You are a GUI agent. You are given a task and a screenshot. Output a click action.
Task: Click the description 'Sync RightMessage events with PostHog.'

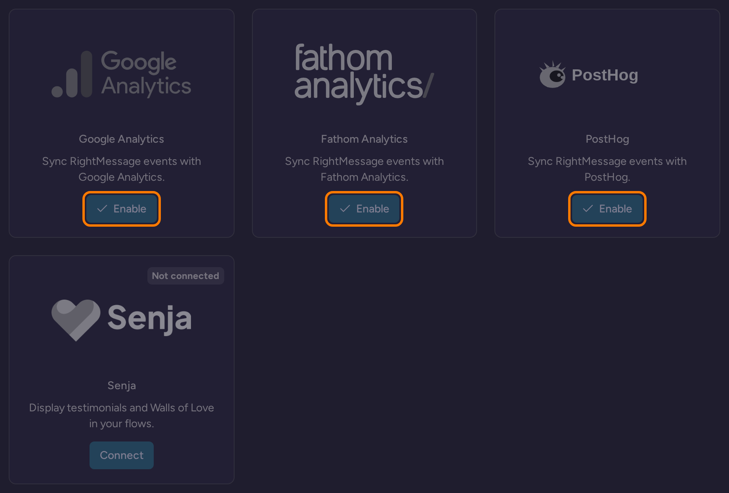tap(607, 169)
